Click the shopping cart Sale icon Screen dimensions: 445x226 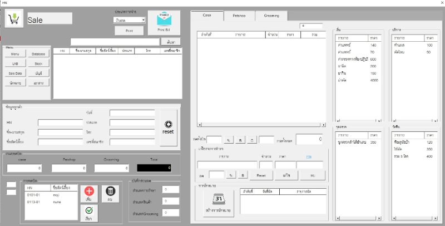(x=12, y=19)
